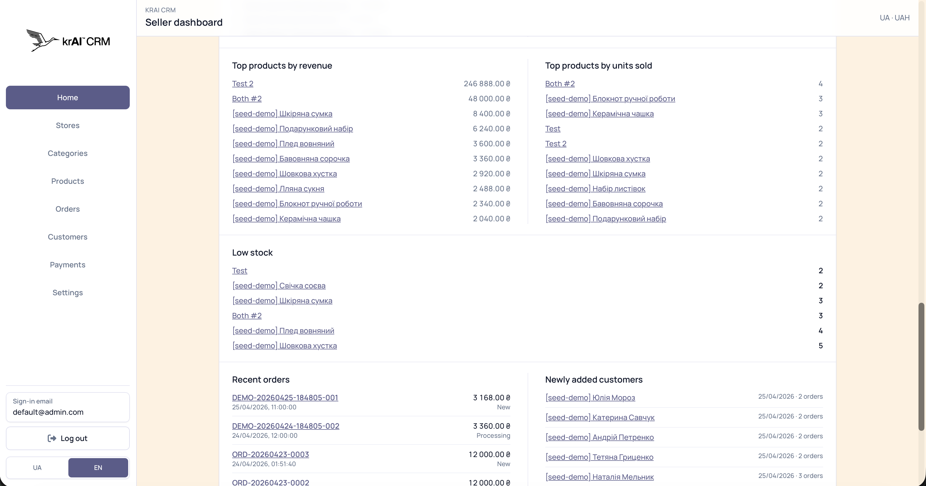
Task: Open Подарунковий набір in revenue list
Action: pos(292,129)
